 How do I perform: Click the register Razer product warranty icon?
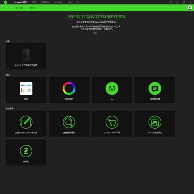pyautogui.click(x=26, y=122)
